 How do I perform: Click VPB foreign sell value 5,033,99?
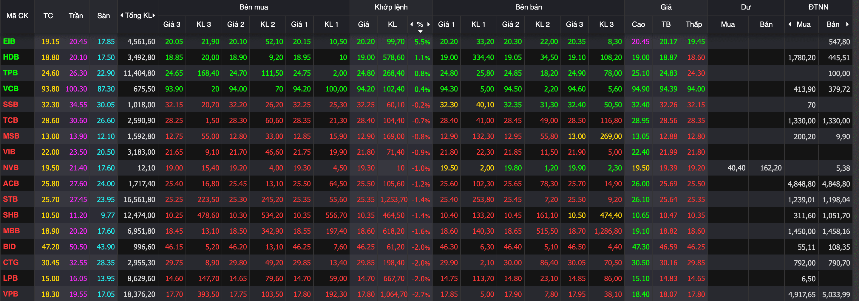[836, 295]
